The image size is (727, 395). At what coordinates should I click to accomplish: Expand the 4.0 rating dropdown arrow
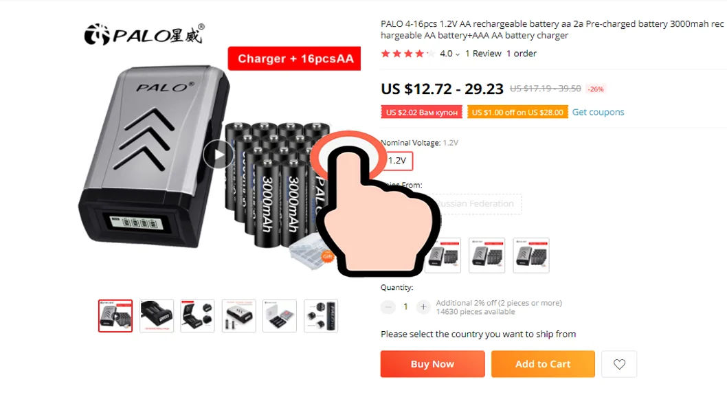coord(458,54)
